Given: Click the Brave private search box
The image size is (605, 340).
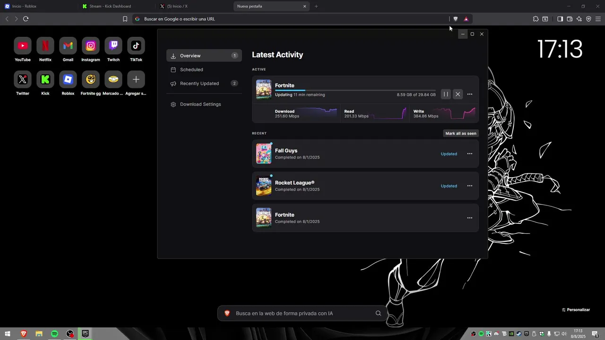Looking at the screenshot, I should pos(302,313).
